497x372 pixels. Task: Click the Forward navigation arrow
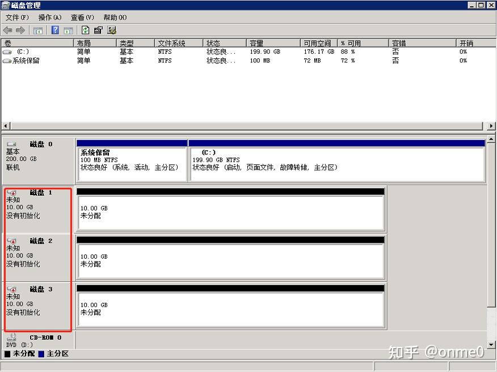19,29
